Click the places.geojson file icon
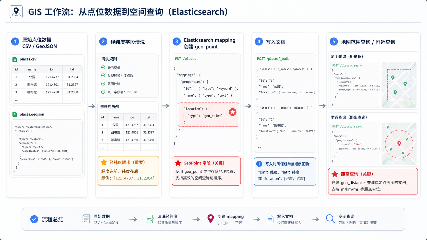 coord(15,115)
